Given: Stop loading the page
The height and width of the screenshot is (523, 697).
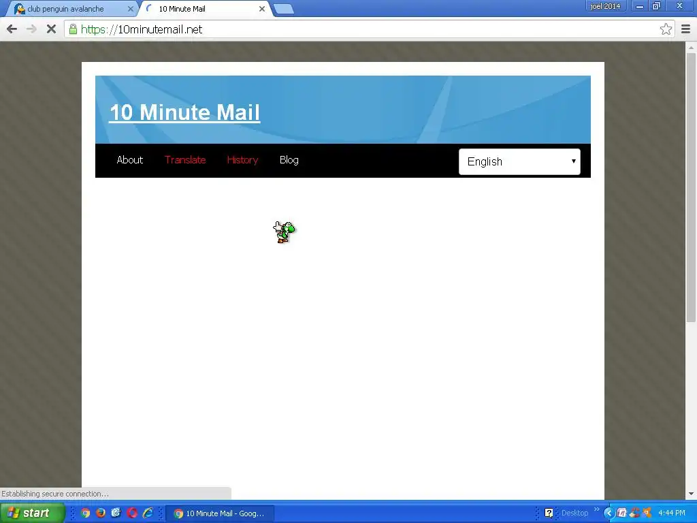Looking at the screenshot, I should coord(51,29).
